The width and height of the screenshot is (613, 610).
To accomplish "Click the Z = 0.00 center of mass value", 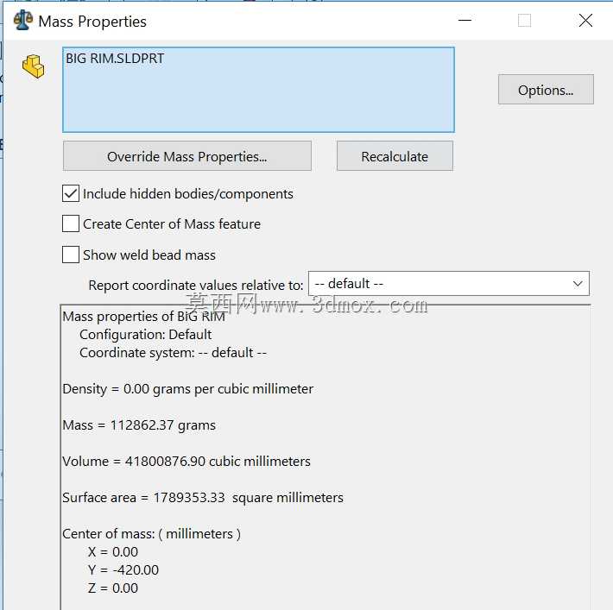I will (x=113, y=588).
